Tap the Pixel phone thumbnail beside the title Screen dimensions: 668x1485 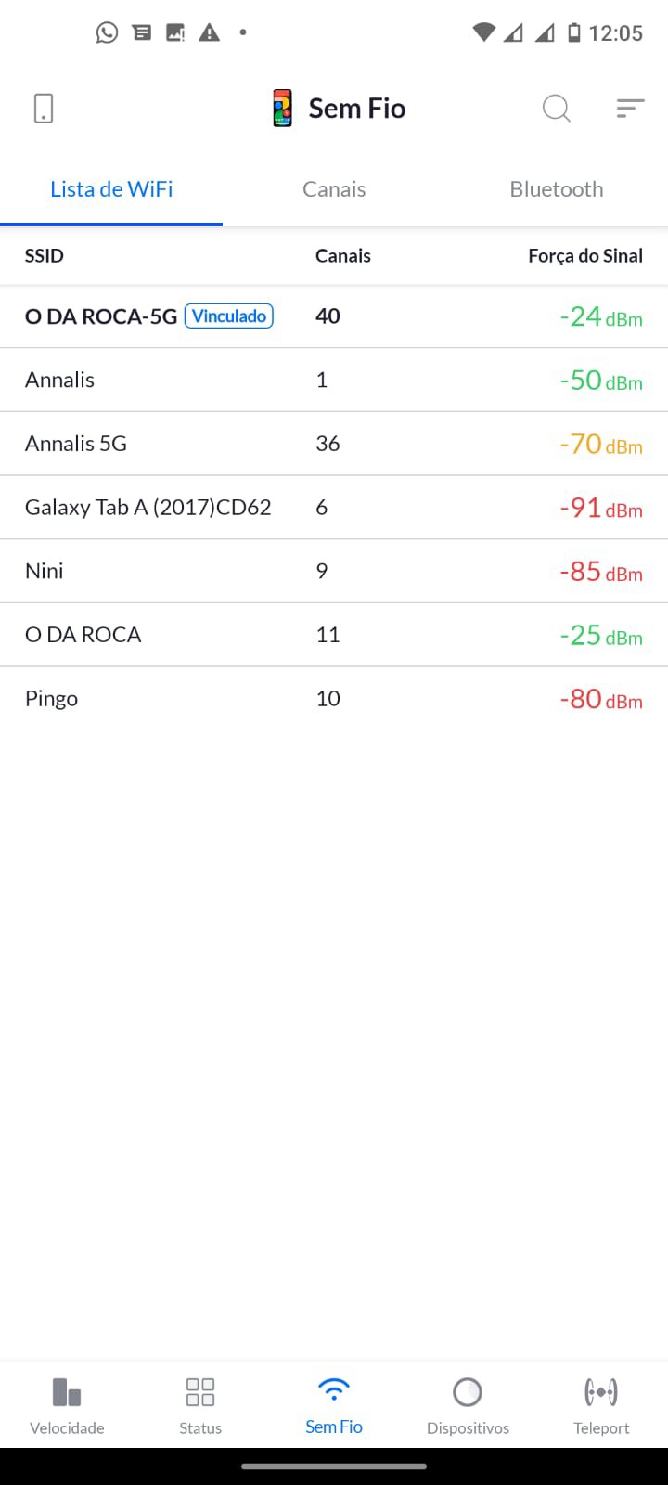[283, 109]
